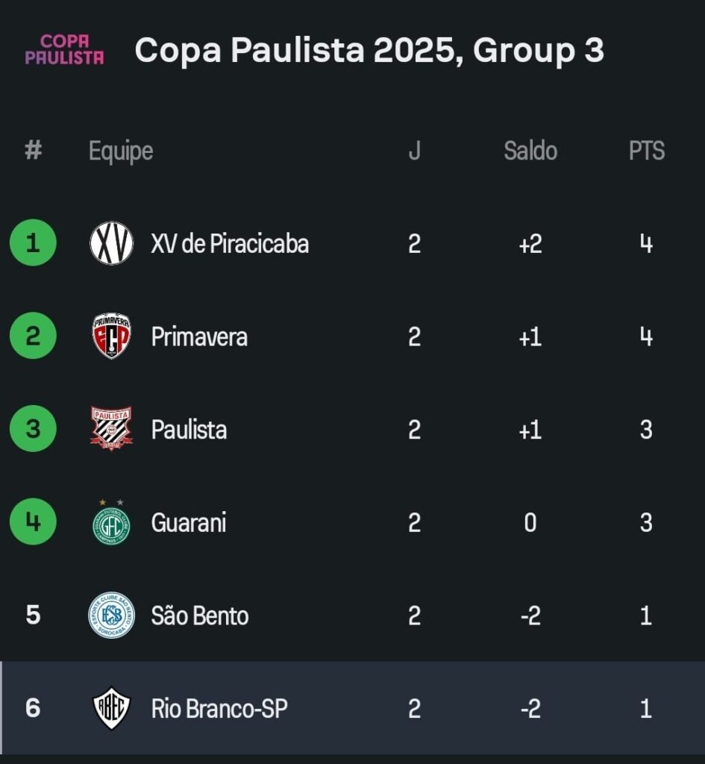Click the Paulista striped shield crest
This screenshot has height=764, width=705.
[x=112, y=429]
